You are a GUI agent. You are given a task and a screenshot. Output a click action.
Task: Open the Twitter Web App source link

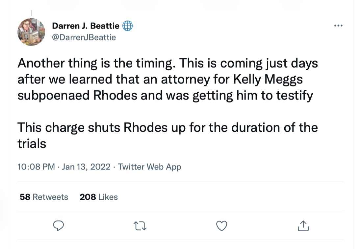149,167
